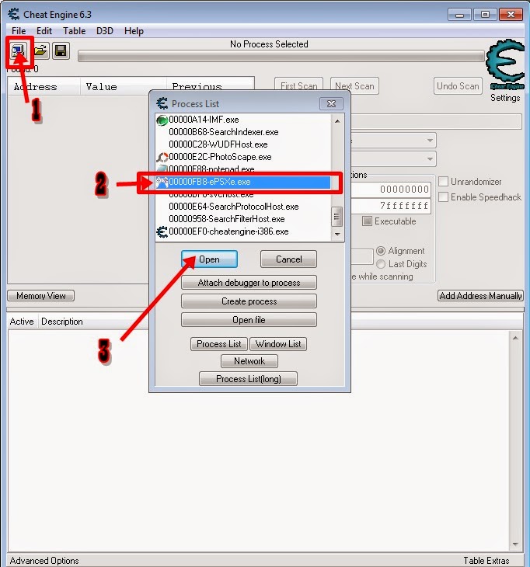Click Attach debugger to process

[249, 283]
